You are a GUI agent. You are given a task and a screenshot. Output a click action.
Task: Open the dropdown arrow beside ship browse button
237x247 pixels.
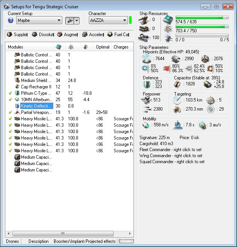click(76, 20)
